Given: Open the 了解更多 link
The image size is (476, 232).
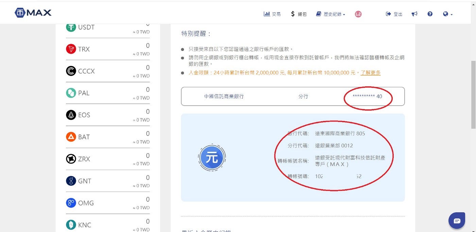Looking at the screenshot, I should pos(371,73).
